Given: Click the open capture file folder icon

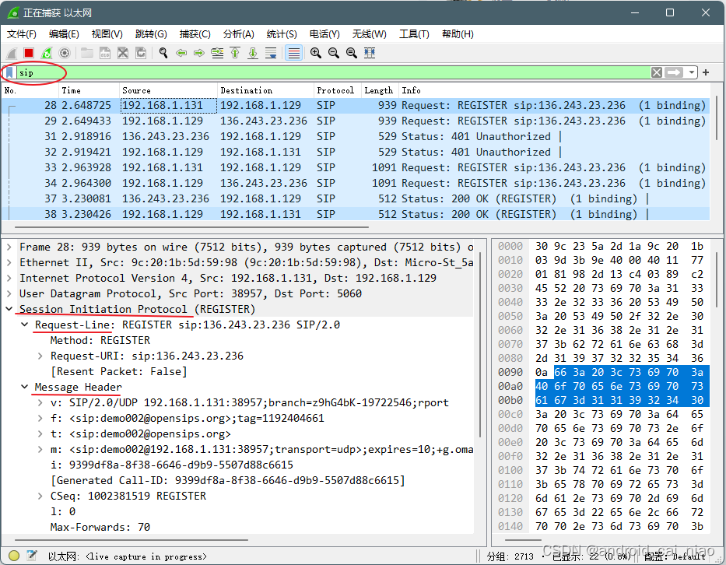Looking at the screenshot, I should 87,53.
